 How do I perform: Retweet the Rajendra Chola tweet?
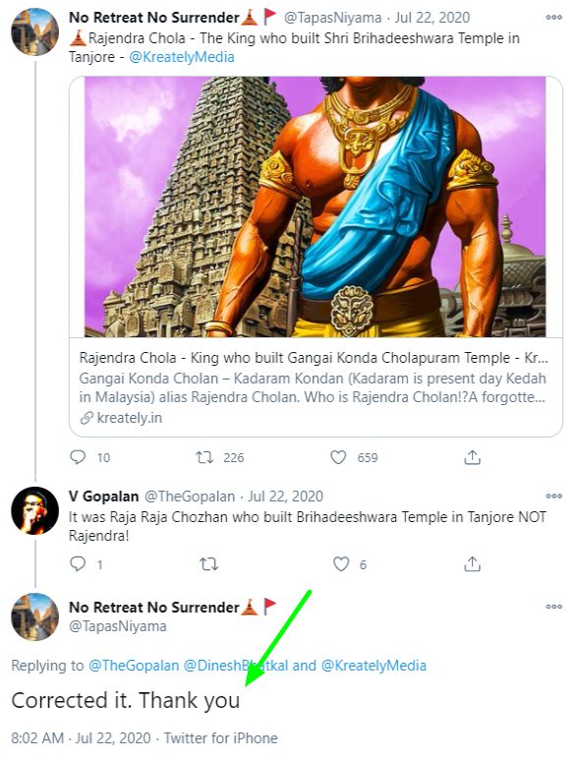tap(204, 457)
